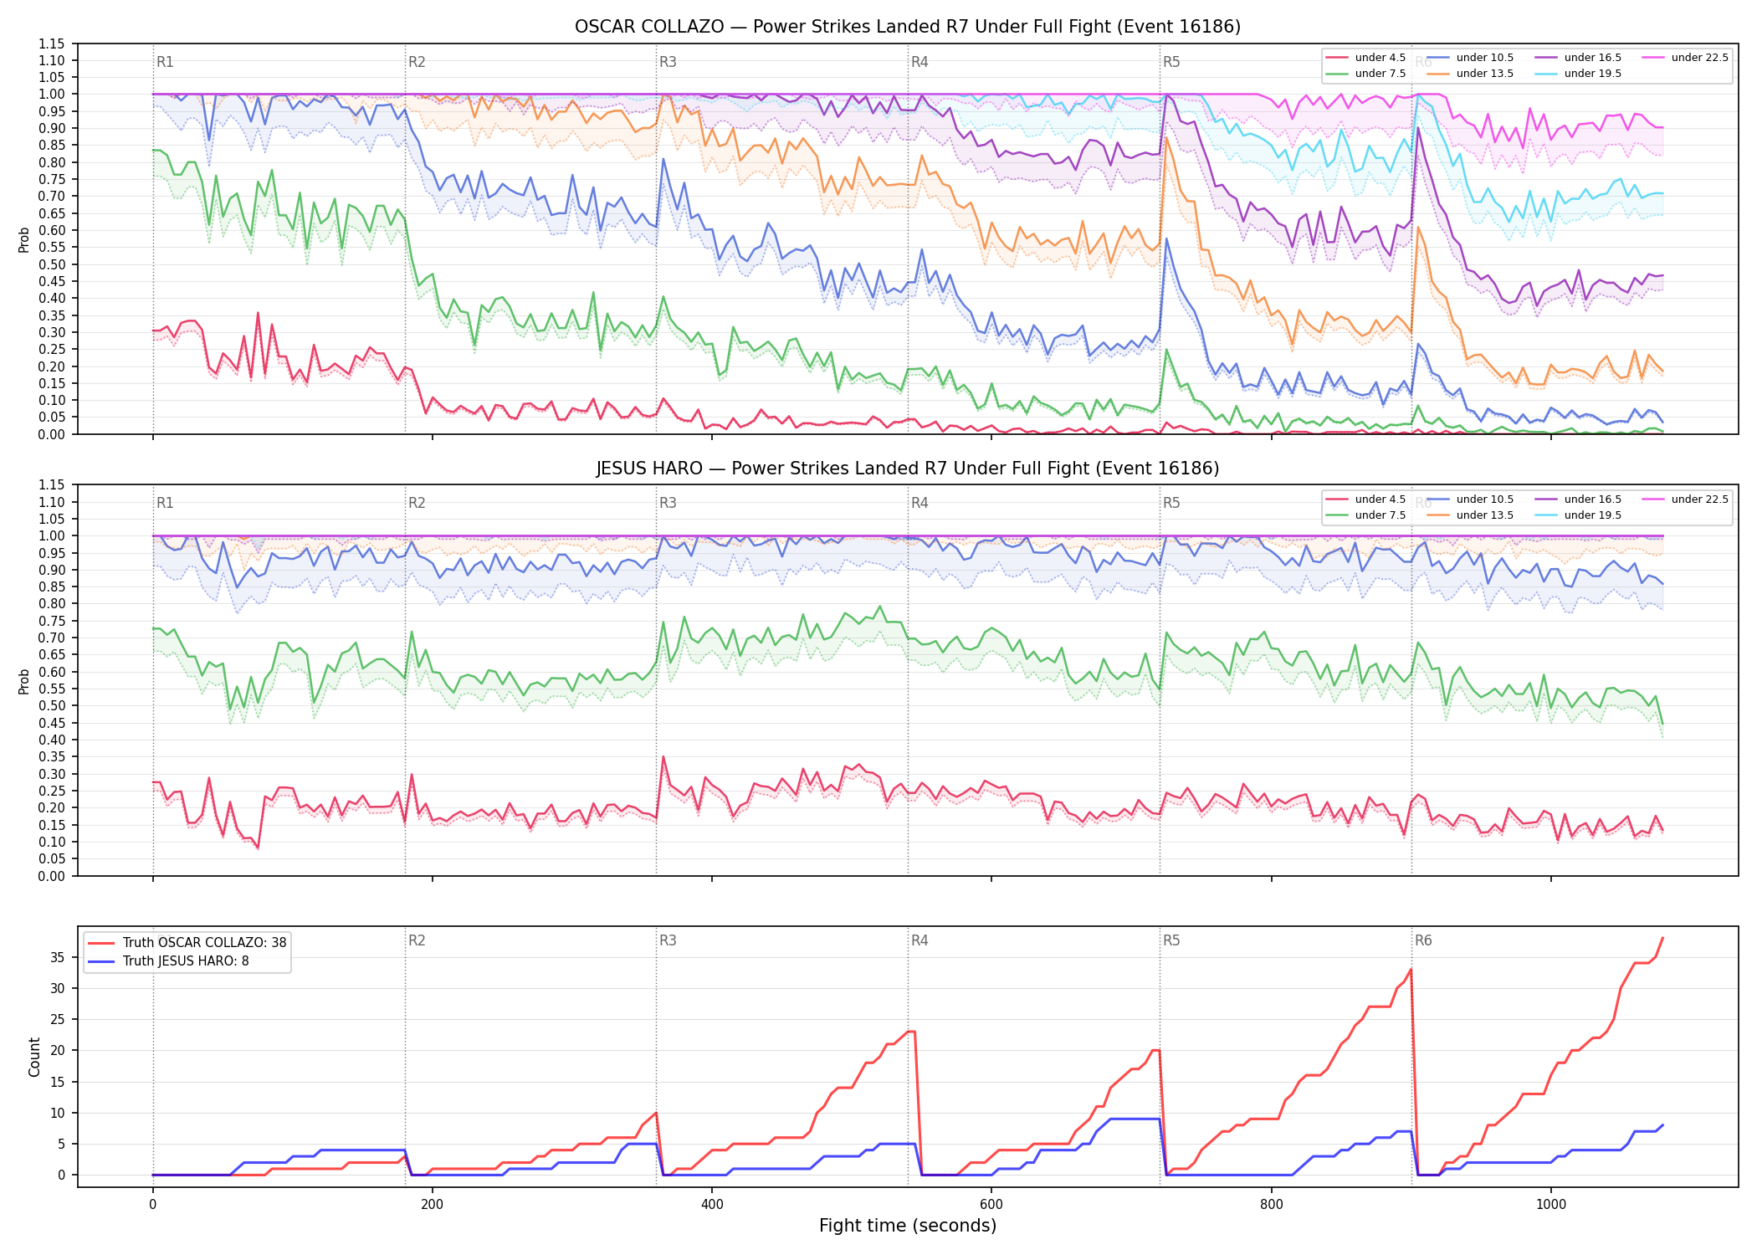Screen dimensions: 1757x1255
Task: Click the Count axis tick label 15
Action: point(58,1082)
